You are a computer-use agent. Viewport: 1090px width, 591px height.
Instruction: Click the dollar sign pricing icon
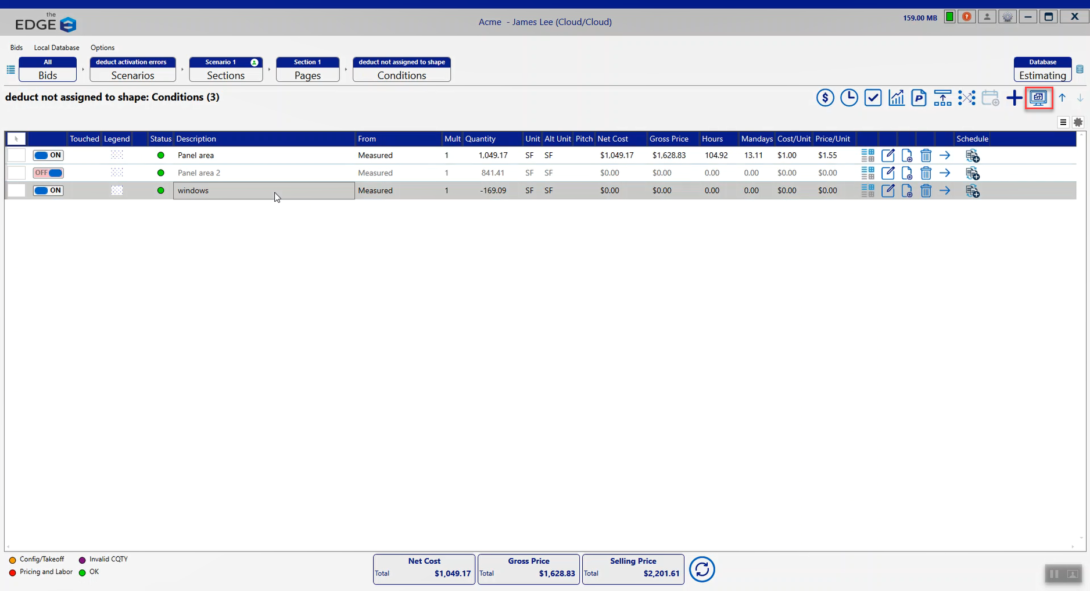point(825,98)
